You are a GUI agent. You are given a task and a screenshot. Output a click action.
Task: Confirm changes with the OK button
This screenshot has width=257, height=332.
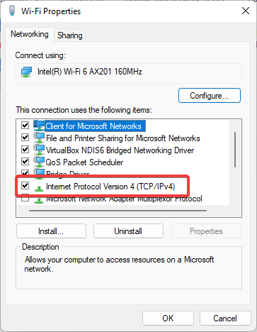click(168, 319)
